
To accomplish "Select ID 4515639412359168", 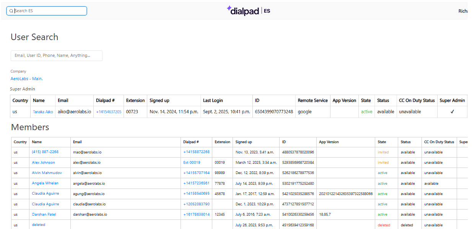I will [x=298, y=225].
